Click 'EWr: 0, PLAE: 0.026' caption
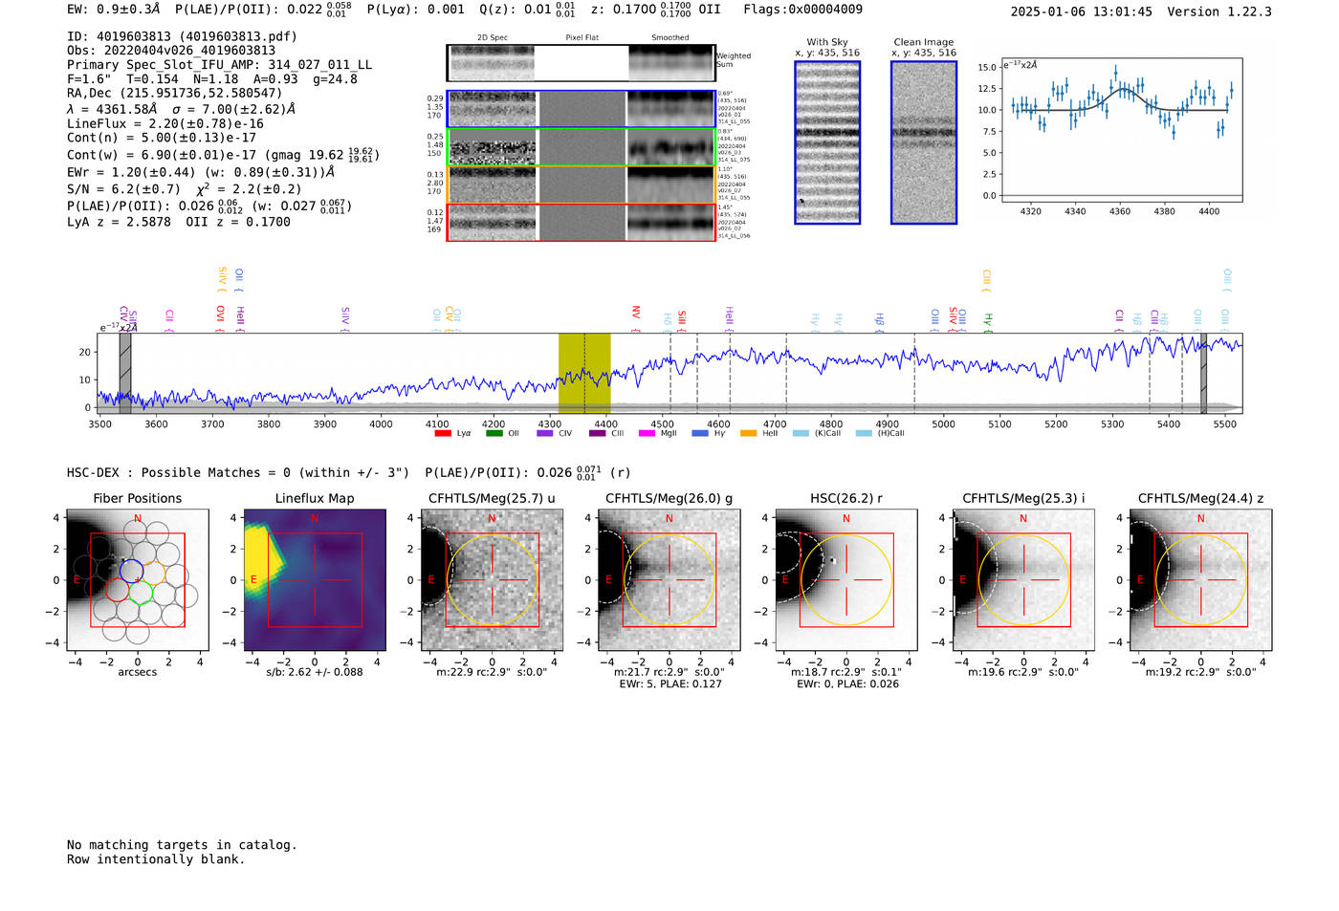Screen dimensions: 1339x911 coord(846,684)
